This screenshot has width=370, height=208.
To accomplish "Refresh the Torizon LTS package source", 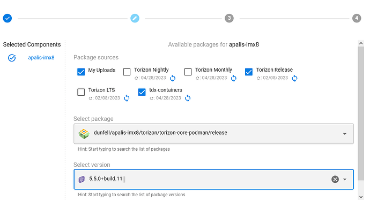I will click(x=127, y=98).
